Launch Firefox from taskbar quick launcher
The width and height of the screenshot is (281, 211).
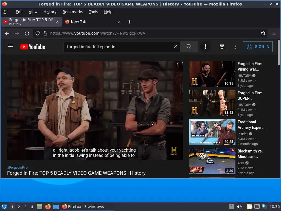click(48, 207)
